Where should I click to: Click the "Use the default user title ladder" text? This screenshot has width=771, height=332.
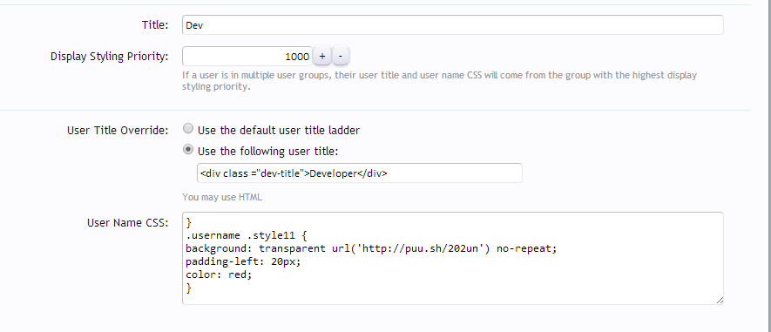279,131
